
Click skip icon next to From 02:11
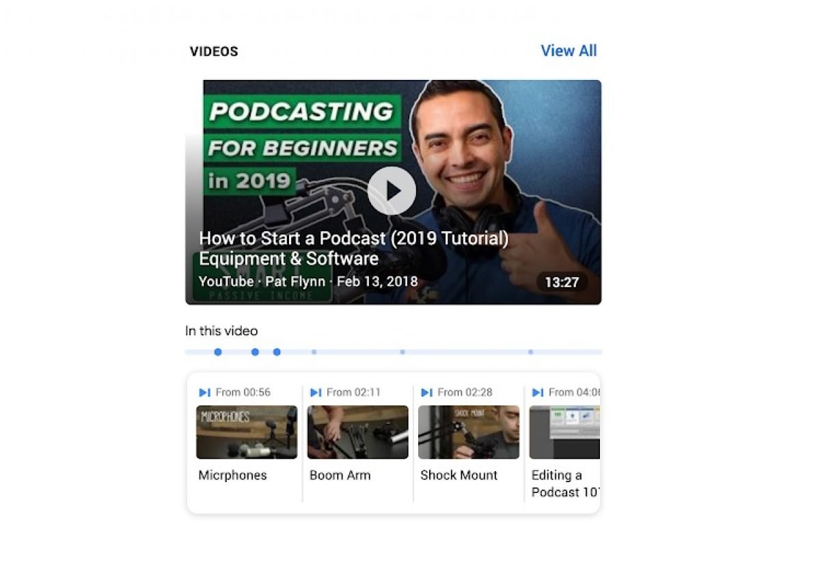315,392
